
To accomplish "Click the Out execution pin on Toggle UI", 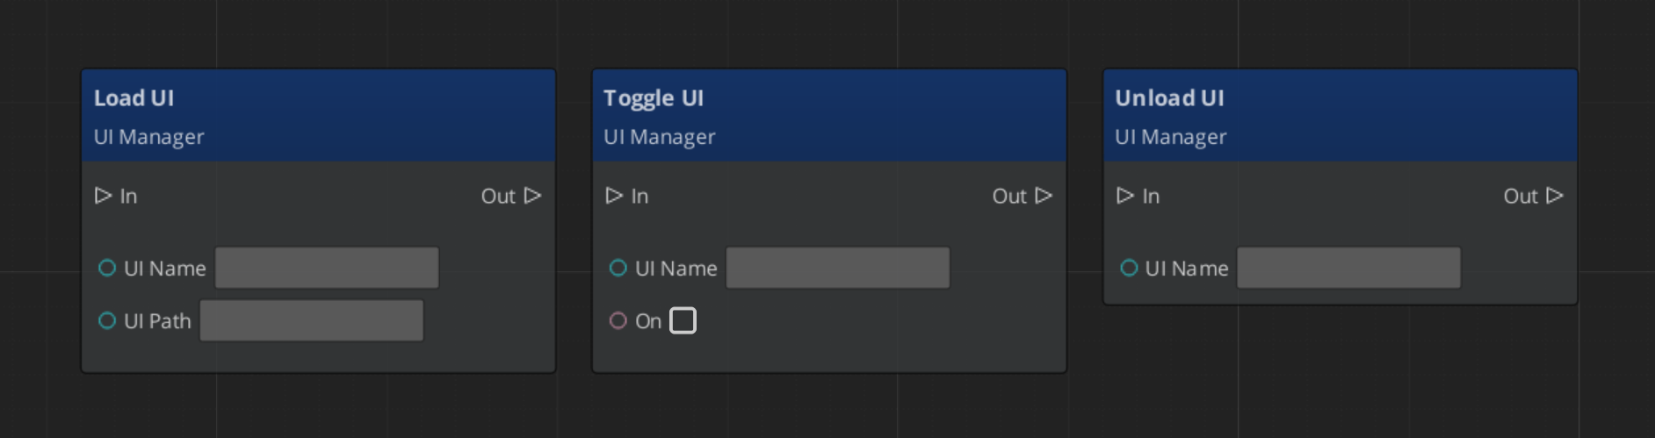I will coord(1044,196).
